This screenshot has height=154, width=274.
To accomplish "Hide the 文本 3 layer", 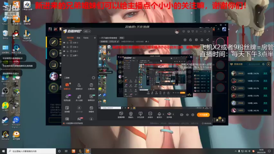I will coord(64,42).
